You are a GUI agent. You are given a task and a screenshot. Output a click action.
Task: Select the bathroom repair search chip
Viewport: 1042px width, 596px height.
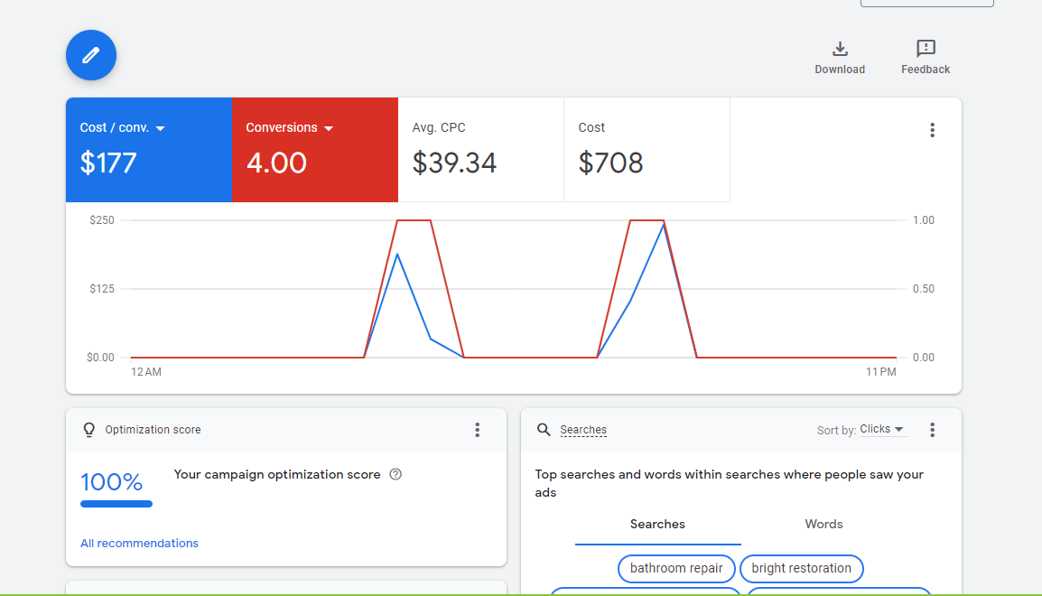tap(676, 569)
